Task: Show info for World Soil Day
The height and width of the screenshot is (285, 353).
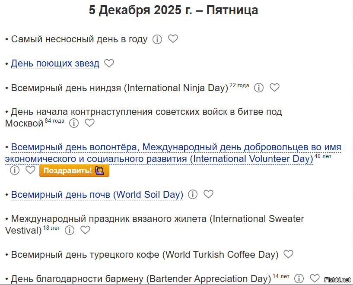Action: [x=193, y=195]
